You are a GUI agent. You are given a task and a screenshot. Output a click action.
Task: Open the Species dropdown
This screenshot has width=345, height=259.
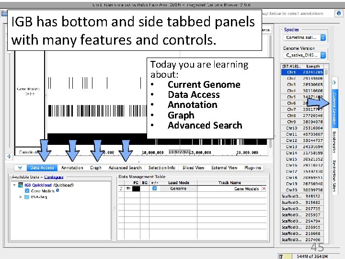pyautogui.click(x=305, y=37)
